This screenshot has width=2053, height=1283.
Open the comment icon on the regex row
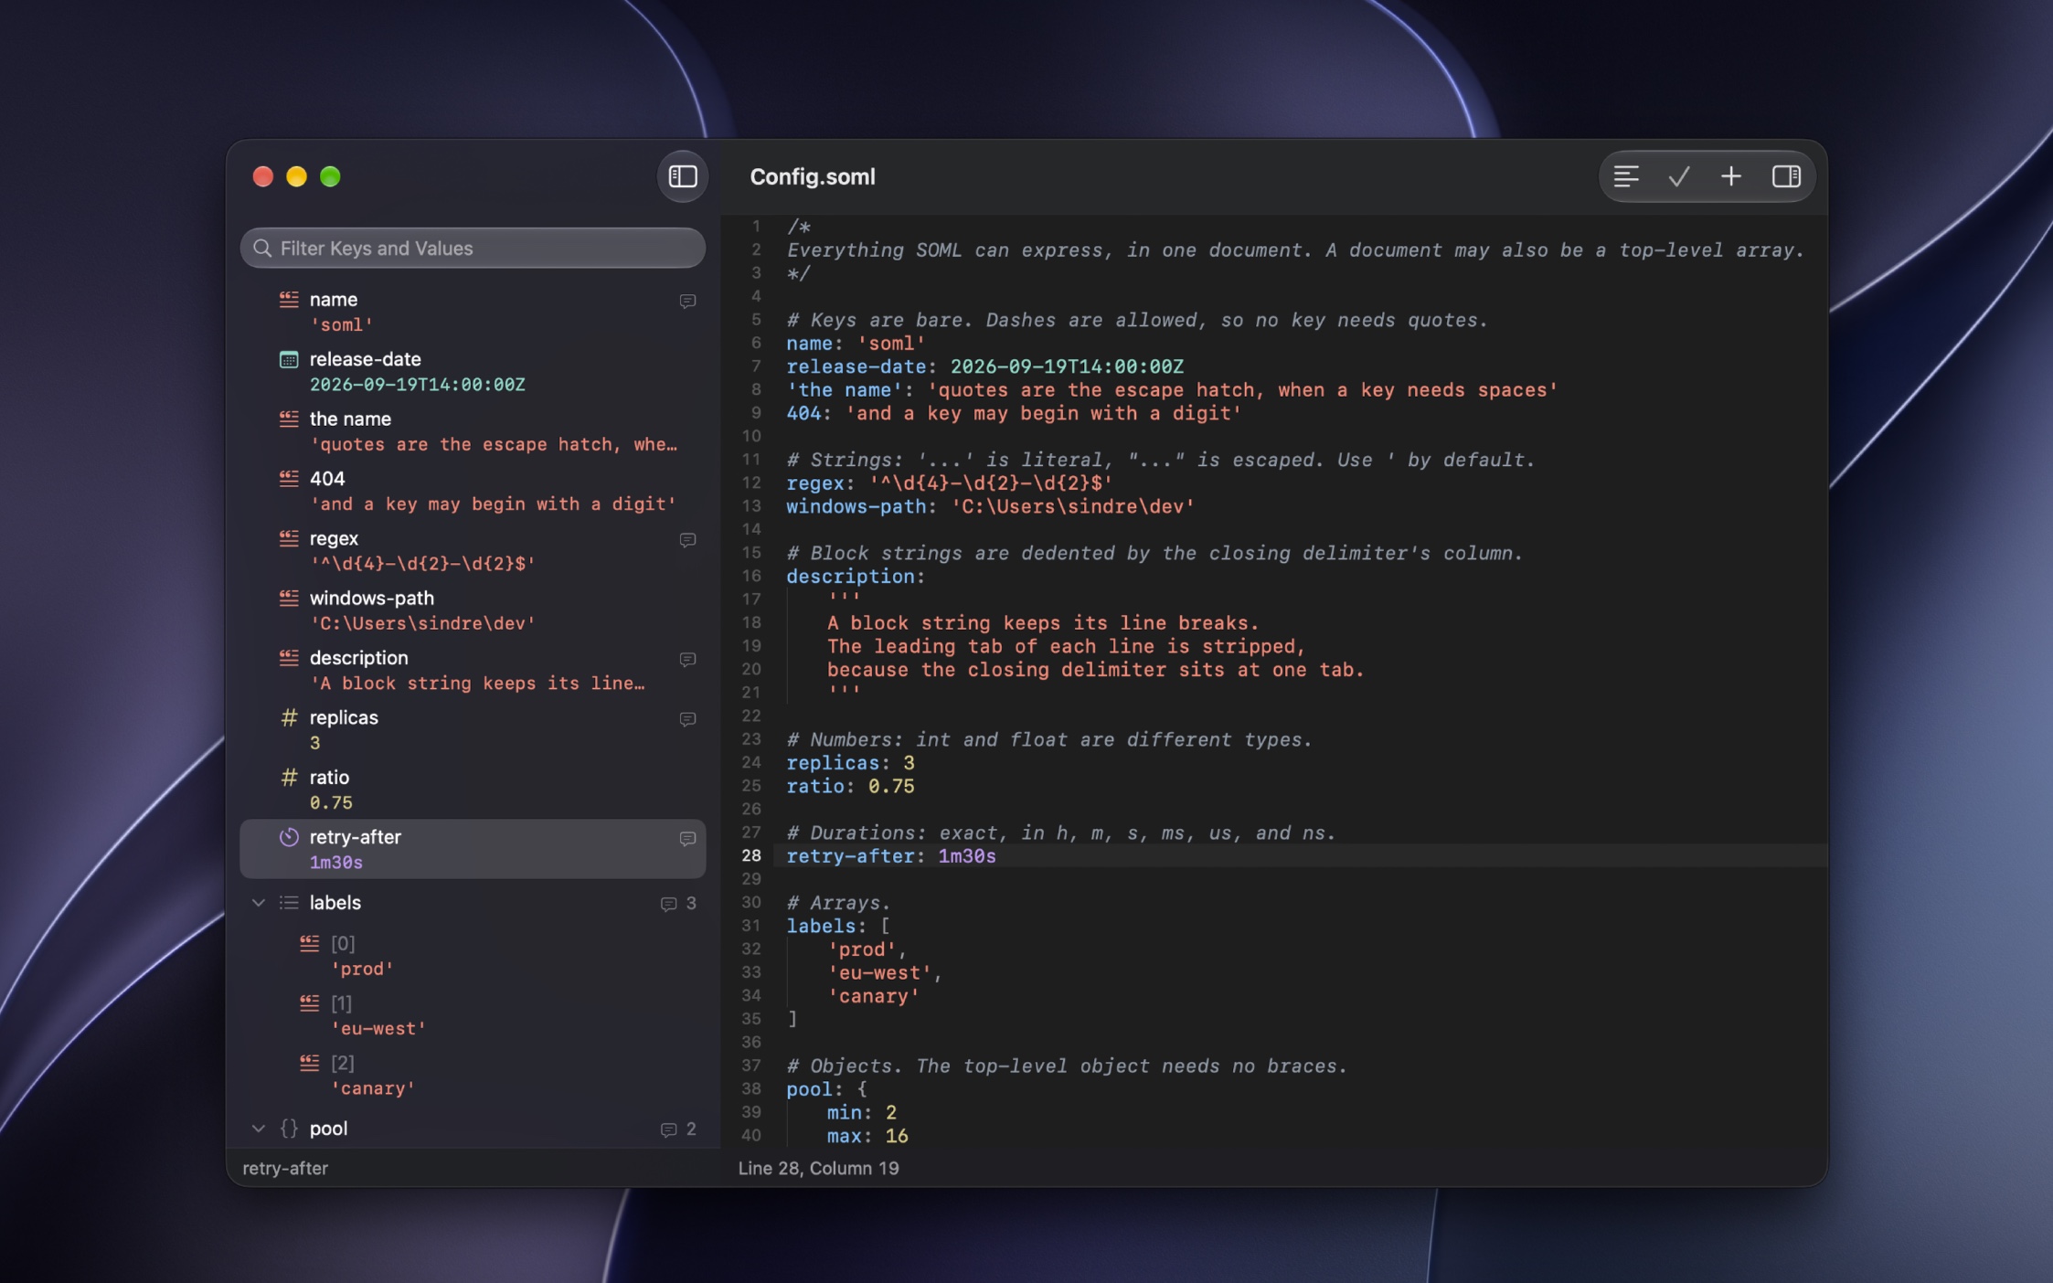687,540
